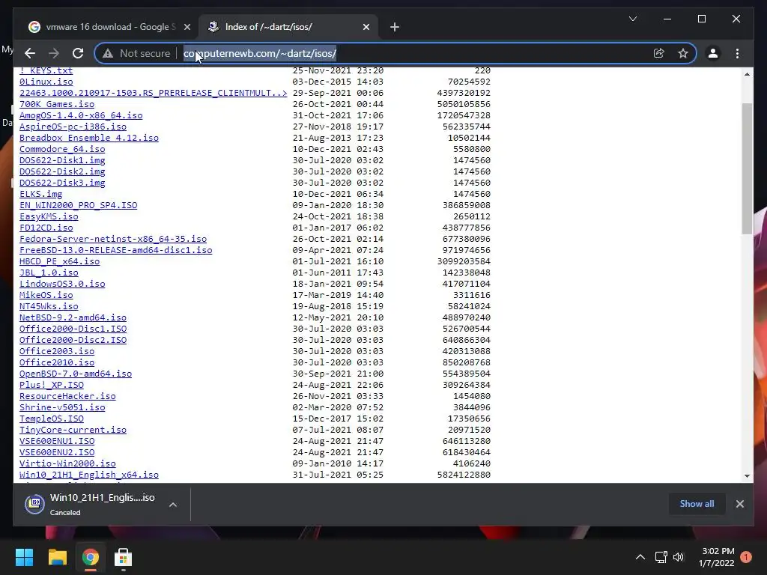
Task: Click the scroll down arrow
Action: click(x=747, y=475)
